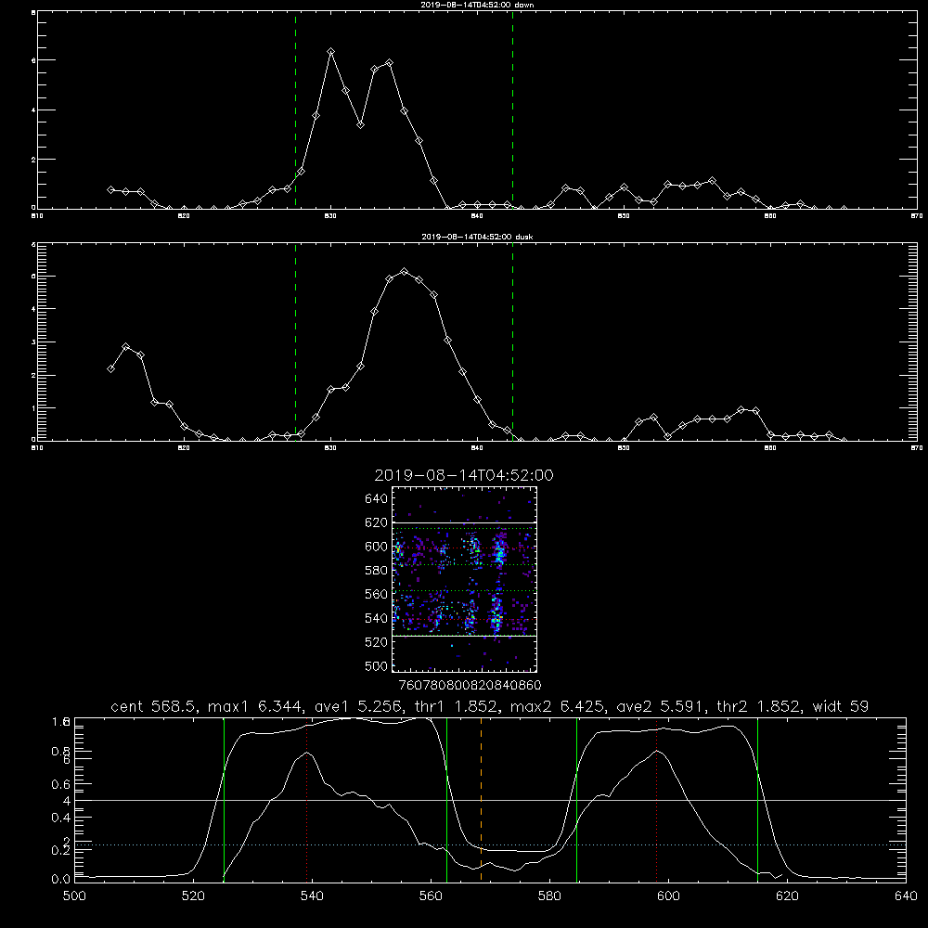The height and width of the screenshot is (928, 928).
Task: Click the heatmap y-axis label 560
Action: 377,594
